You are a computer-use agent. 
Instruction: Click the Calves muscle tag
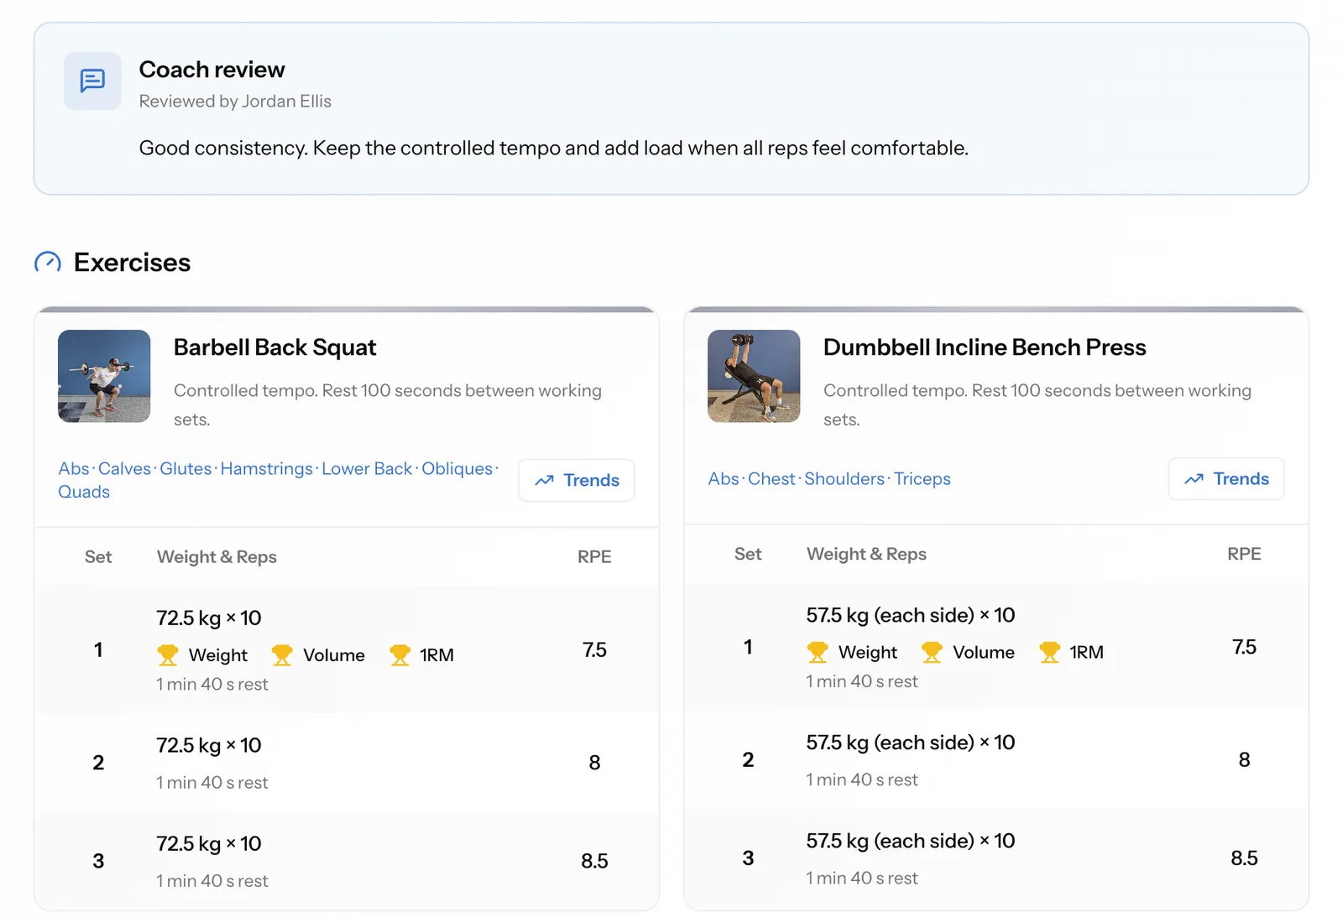124,468
